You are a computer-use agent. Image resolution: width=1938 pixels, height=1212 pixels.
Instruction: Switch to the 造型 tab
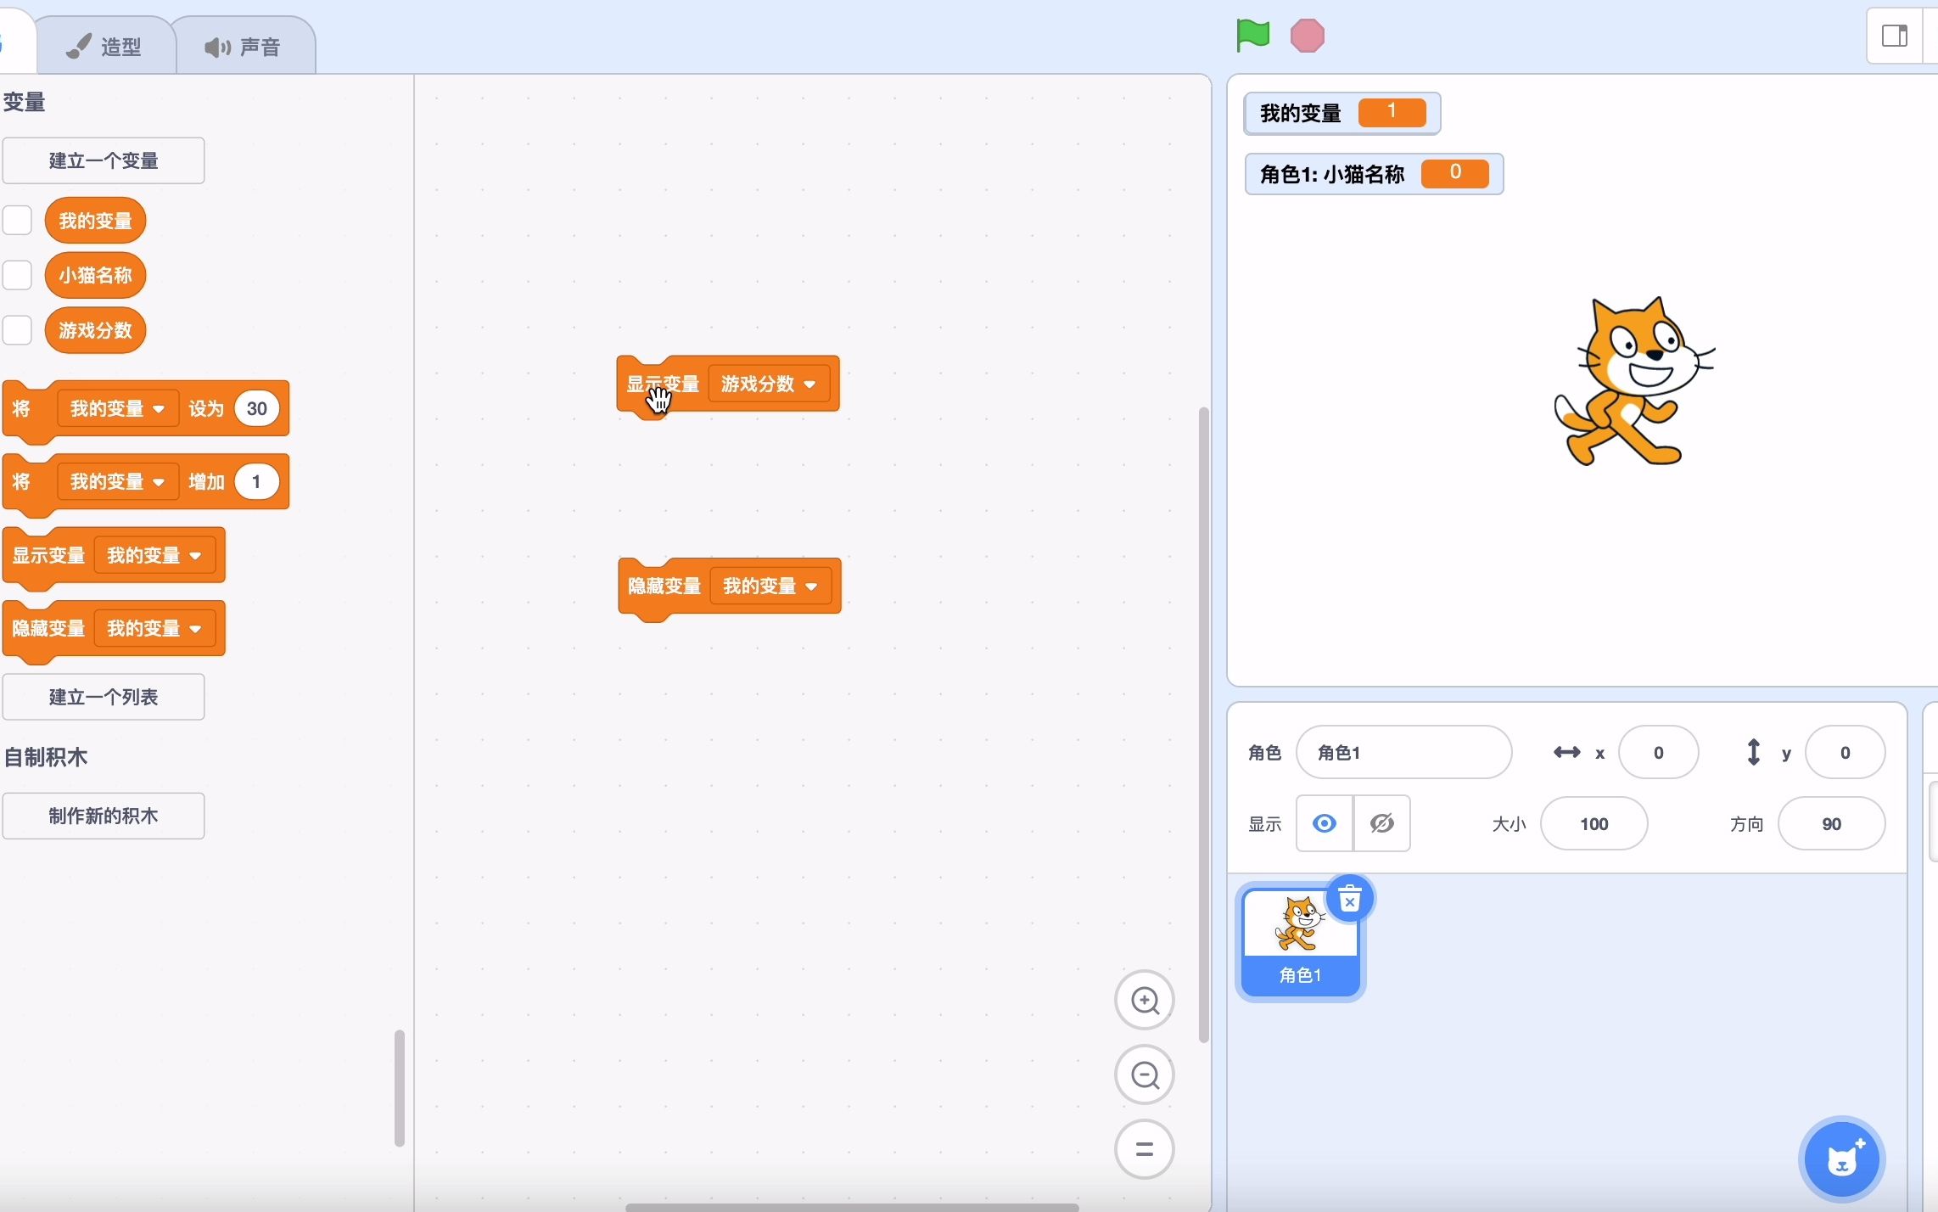click(105, 47)
